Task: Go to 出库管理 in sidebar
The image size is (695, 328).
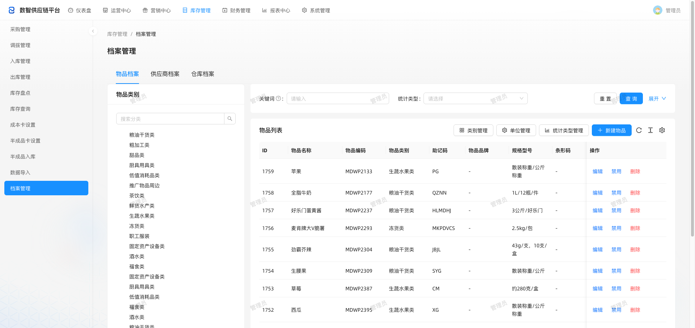Action: click(x=46, y=77)
